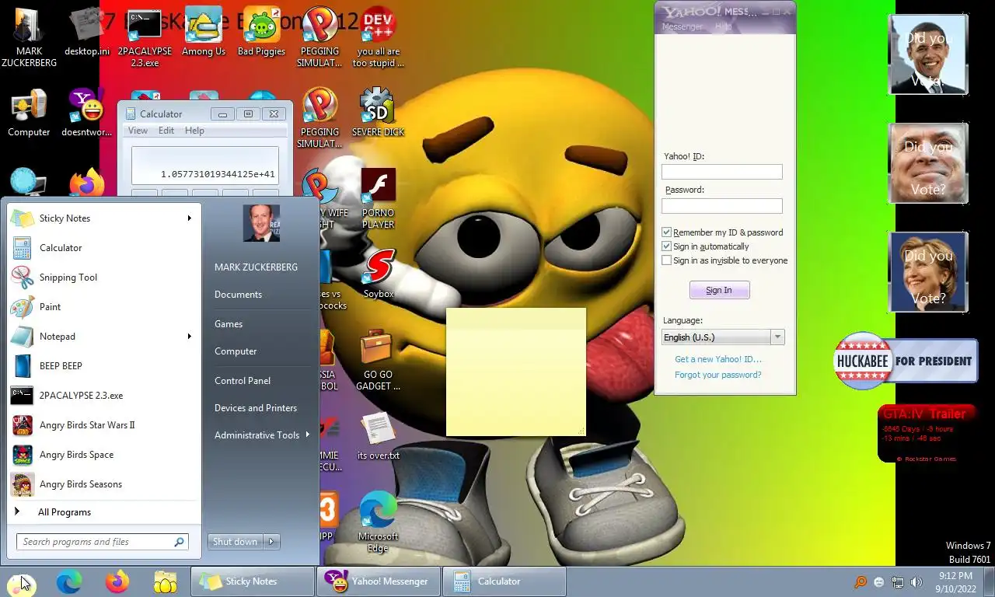The height and width of the screenshot is (597, 995).
Task: Open Control Panel from Start menu
Action: pyautogui.click(x=243, y=381)
